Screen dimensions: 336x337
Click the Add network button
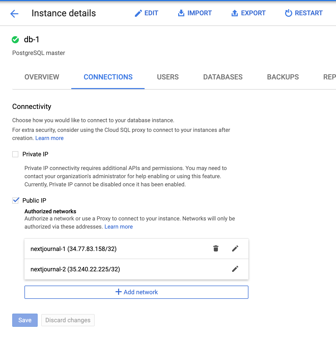[x=136, y=292]
